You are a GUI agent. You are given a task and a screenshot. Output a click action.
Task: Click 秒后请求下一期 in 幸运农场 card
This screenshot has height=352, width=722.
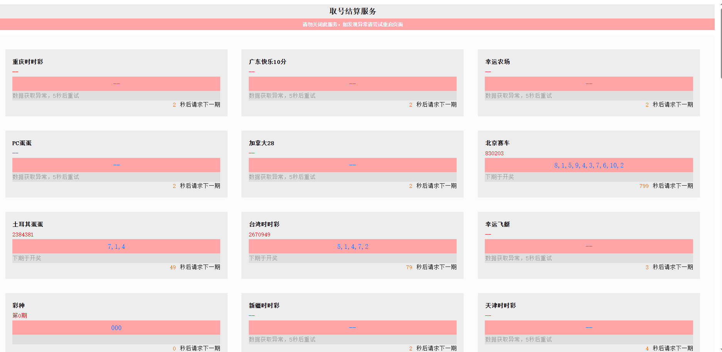tap(673, 104)
